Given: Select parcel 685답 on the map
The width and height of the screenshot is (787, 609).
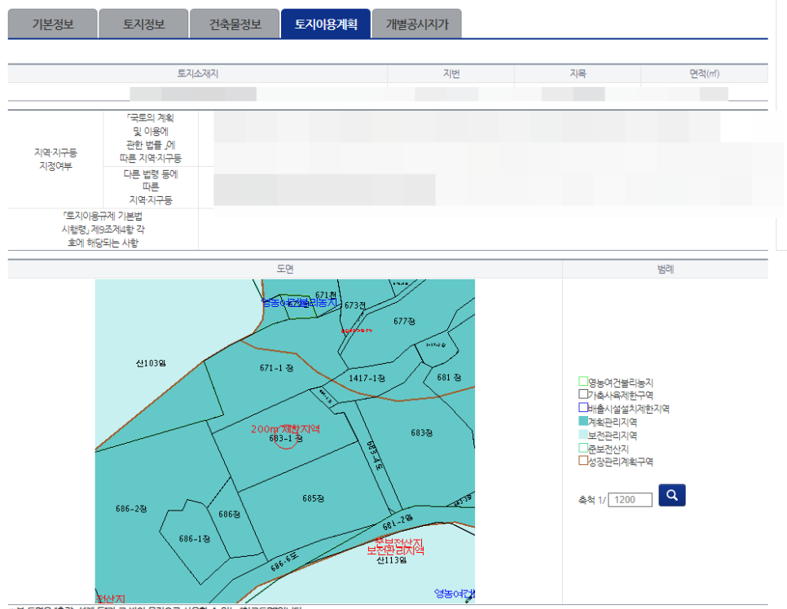Looking at the screenshot, I should (x=312, y=495).
